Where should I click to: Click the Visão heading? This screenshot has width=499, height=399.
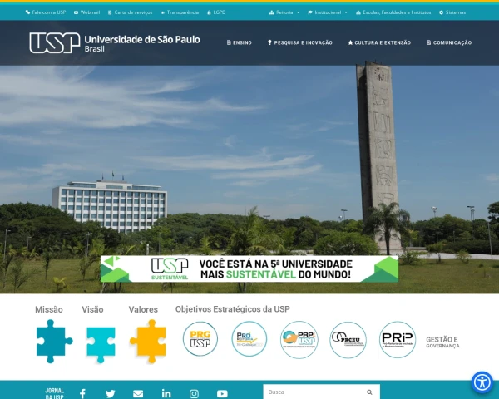point(92,309)
